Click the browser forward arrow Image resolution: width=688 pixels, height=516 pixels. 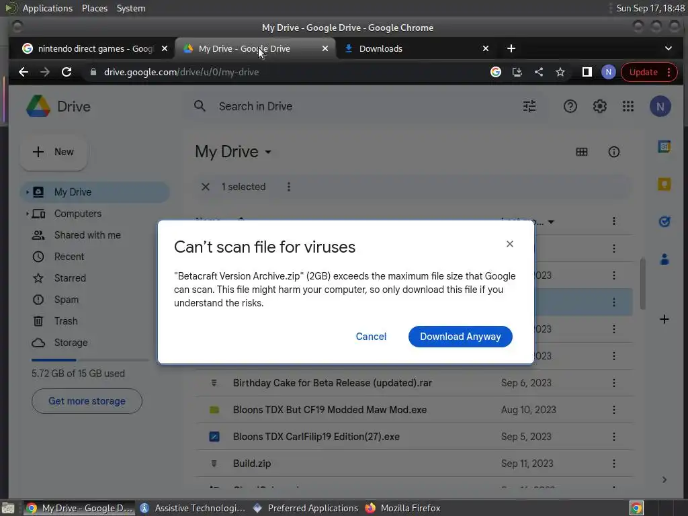[45, 72]
